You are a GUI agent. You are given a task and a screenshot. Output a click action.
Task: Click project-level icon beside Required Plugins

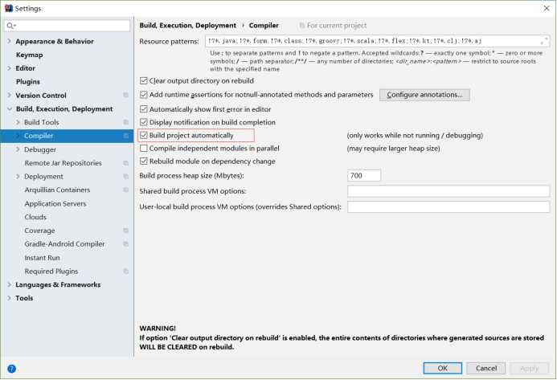click(125, 272)
